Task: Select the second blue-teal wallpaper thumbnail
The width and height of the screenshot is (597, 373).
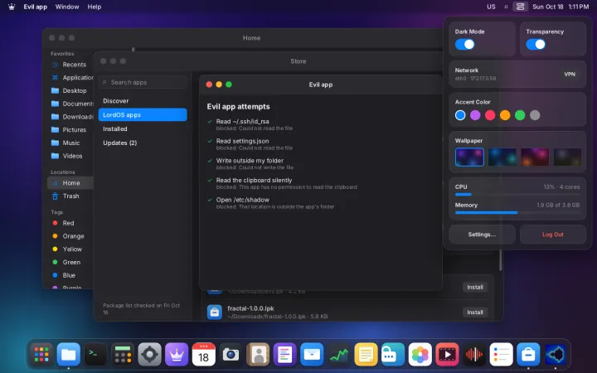Action: 502,157
